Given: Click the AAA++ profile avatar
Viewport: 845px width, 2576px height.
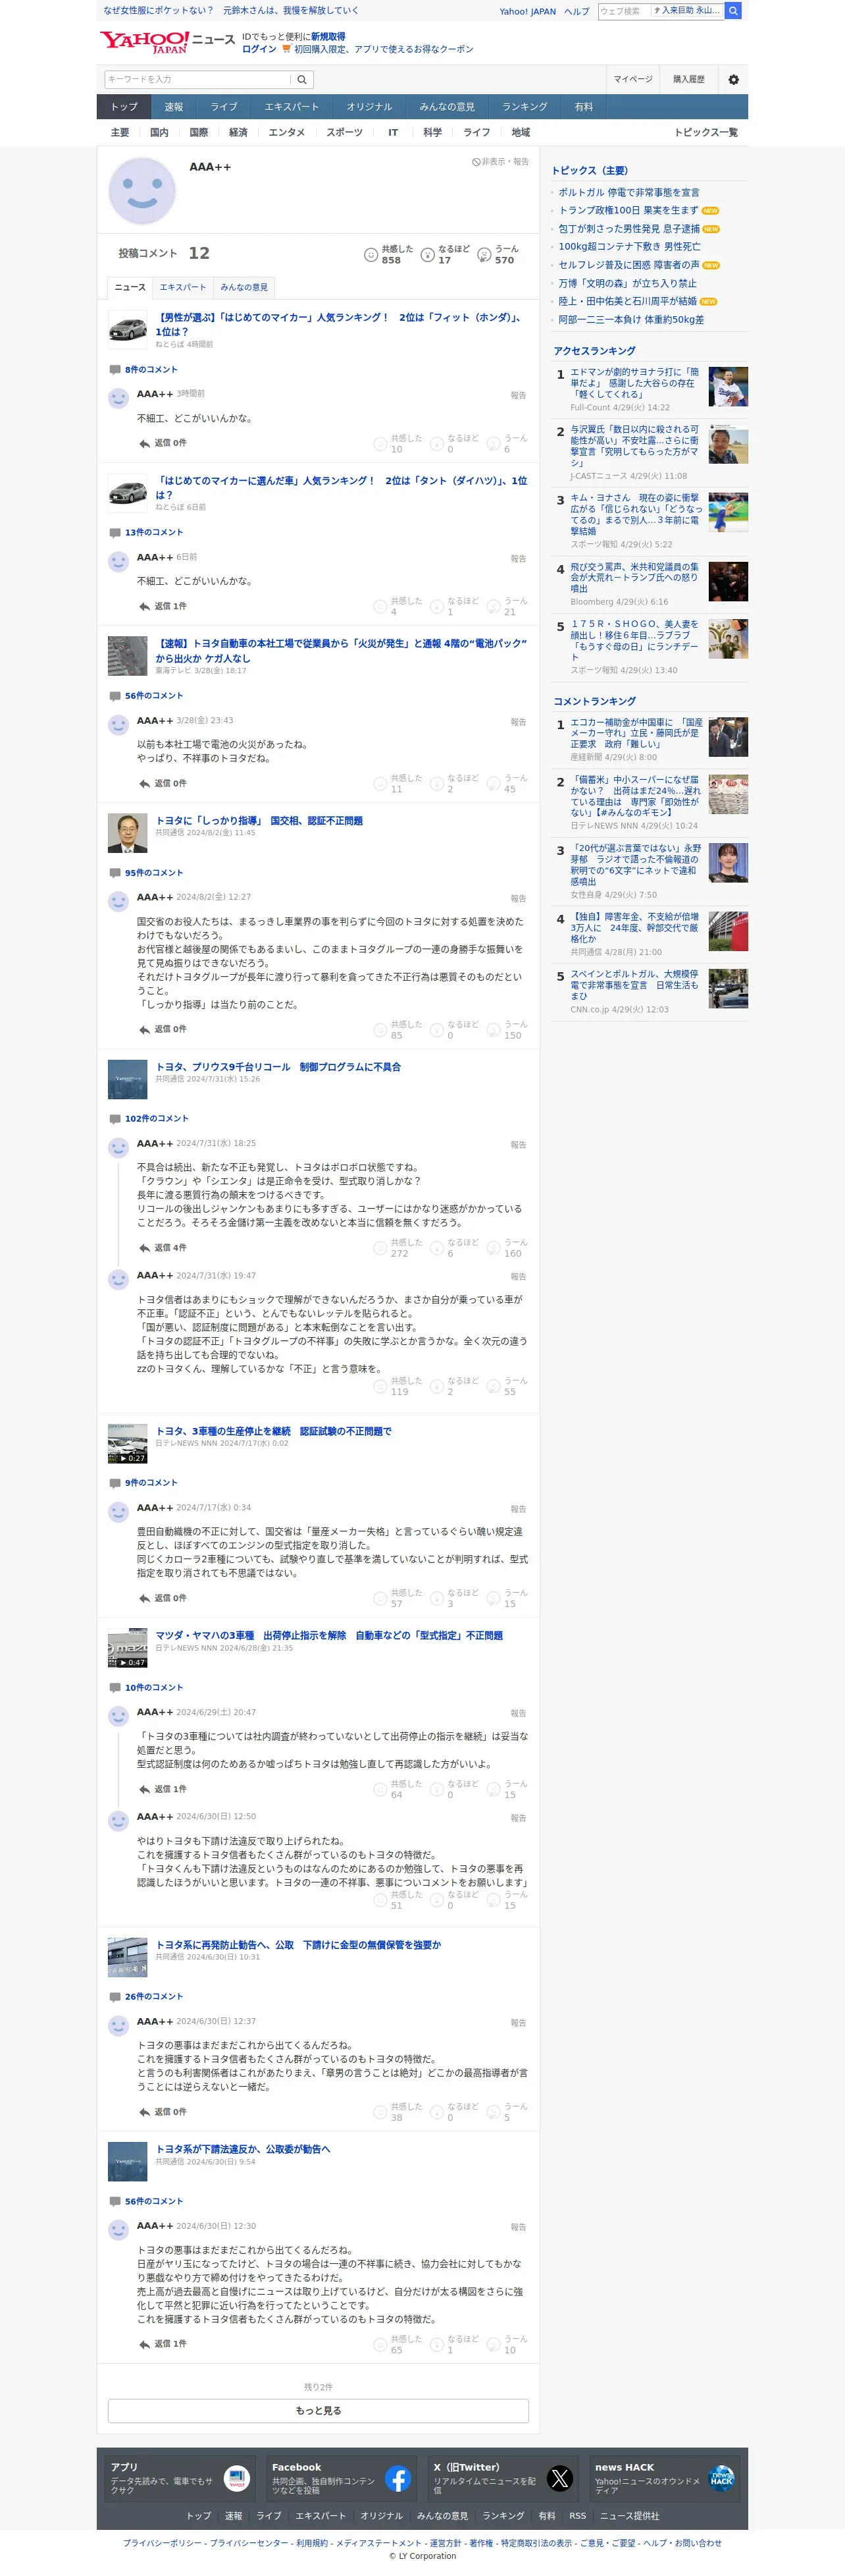Looking at the screenshot, I should [142, 190].
